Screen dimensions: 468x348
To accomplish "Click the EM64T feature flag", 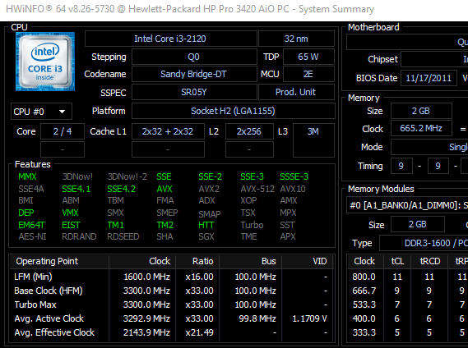I will (x=31, y=225).
